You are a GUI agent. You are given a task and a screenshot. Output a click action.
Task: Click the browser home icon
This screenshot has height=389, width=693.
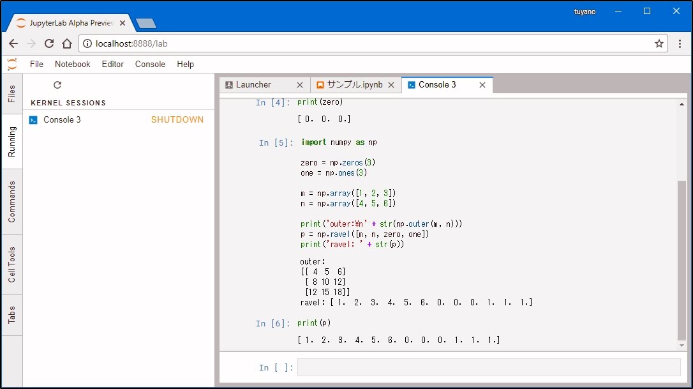coord(67,43)
